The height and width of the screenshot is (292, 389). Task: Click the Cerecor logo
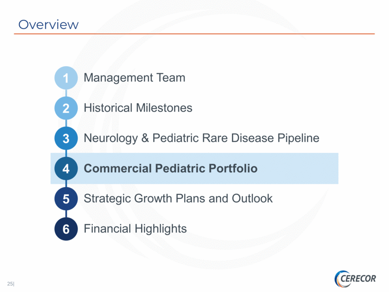pyautogui.click(x=355, y=279)
